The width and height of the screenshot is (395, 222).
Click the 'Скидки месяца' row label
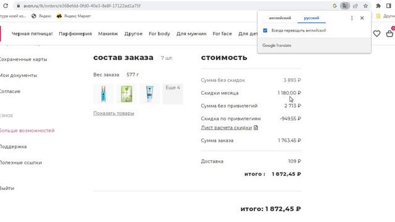coord(220,93)
